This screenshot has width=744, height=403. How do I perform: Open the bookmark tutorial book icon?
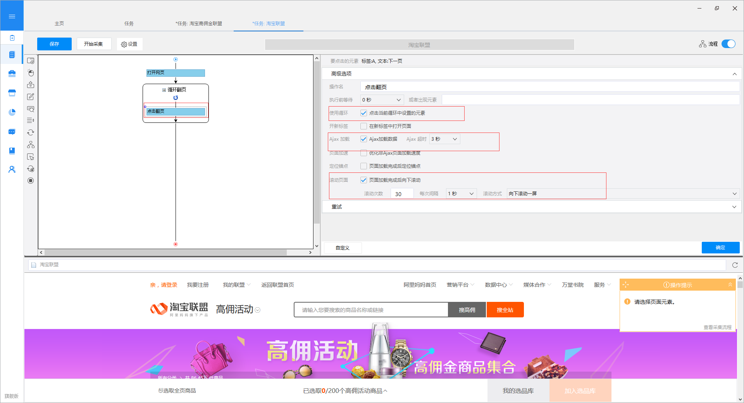(x=12, y=151)
